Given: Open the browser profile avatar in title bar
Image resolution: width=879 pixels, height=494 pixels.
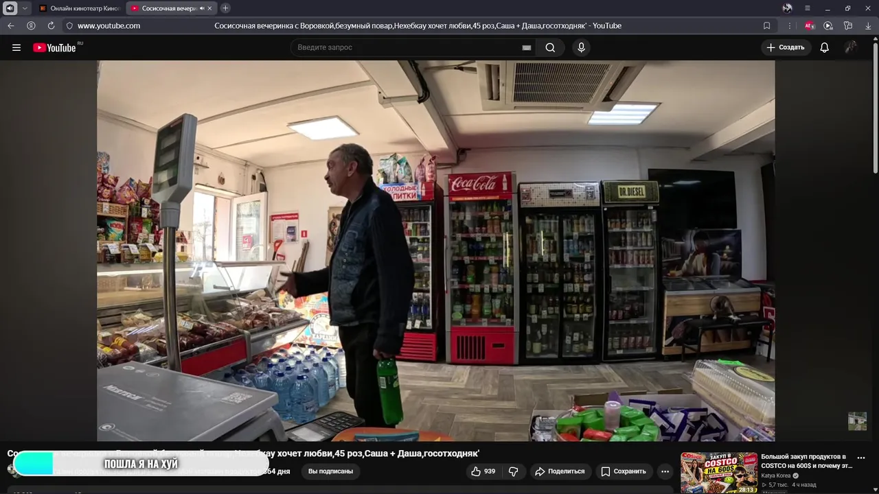Looking at the screenshot, I should click(787, 8).
